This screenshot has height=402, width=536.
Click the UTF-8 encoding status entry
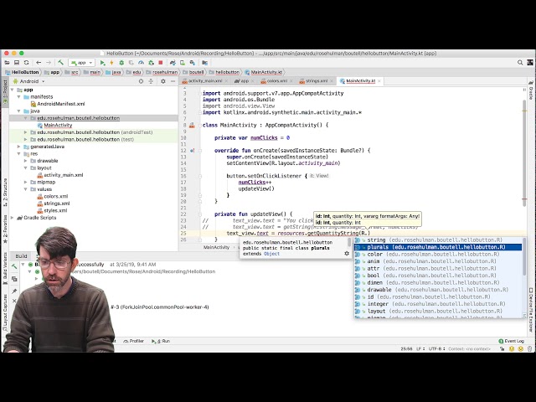437,349
